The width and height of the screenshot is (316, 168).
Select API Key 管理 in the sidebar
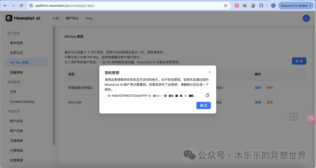(x=26, y=63)
